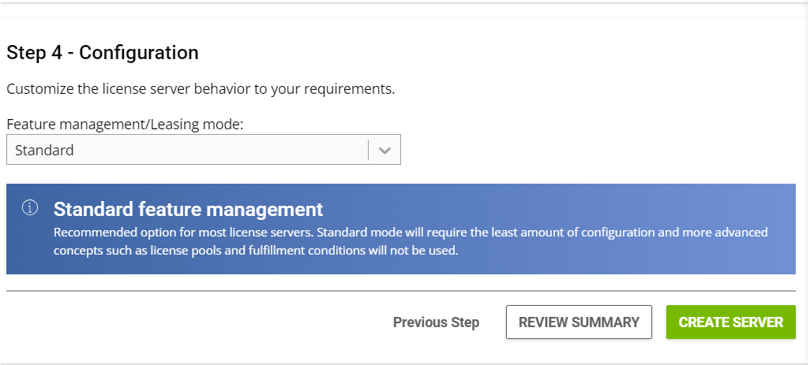Image resolution: width=810 pixels, height=365 pixels.
Task: Click the 'Standard feature management' banner title
Action: click(188, 209)
